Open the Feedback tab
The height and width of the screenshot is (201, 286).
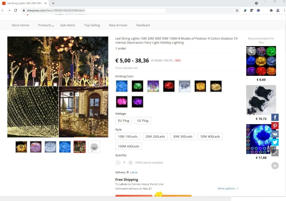(x=143, y=25)
